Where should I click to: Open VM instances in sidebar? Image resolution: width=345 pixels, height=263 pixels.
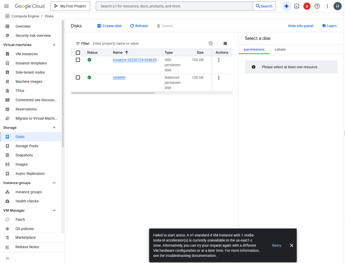click(31, 54)
